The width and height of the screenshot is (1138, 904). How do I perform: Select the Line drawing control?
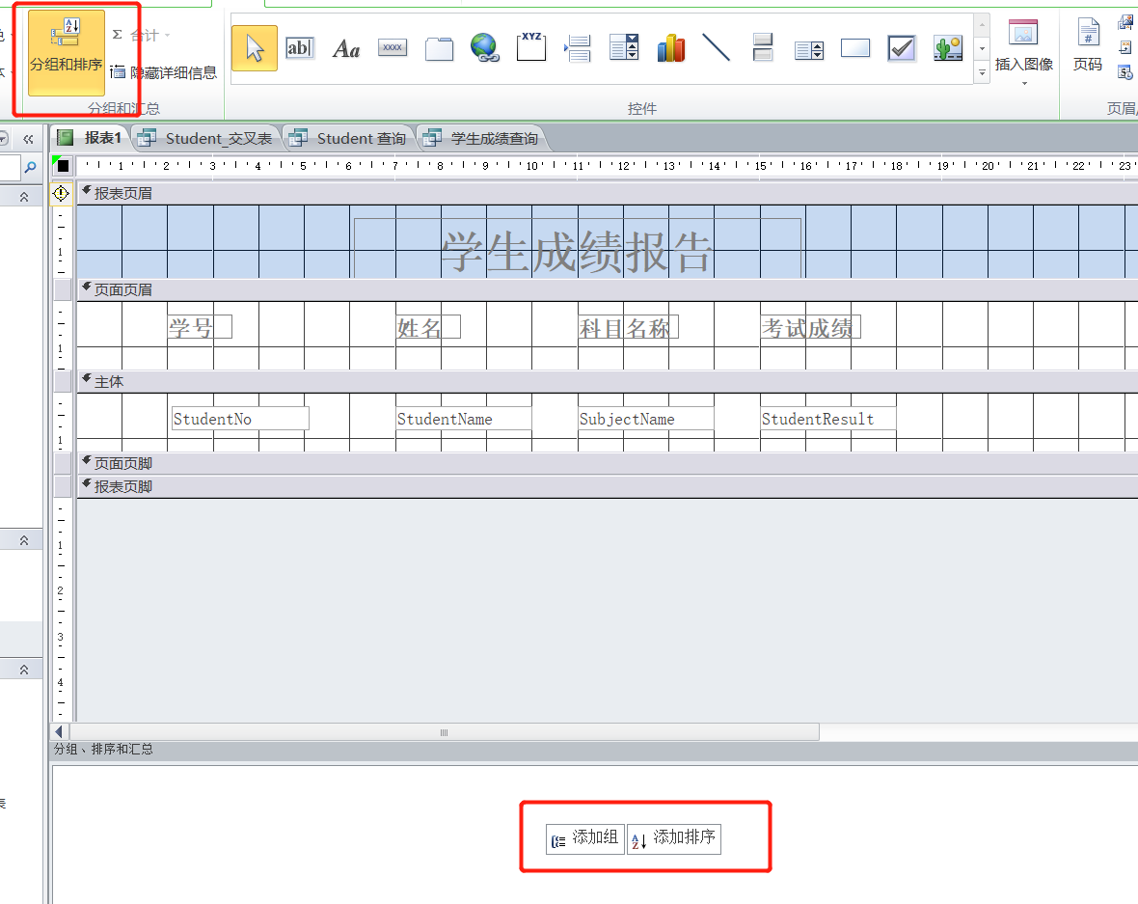click(x=717, y=48)
